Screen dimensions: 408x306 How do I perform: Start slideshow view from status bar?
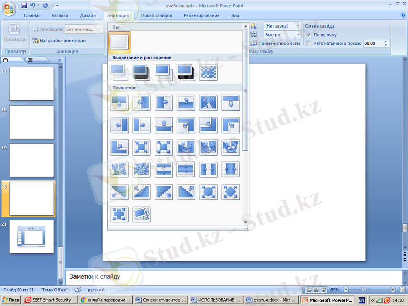pyautogui.click(x=323, y=290)
